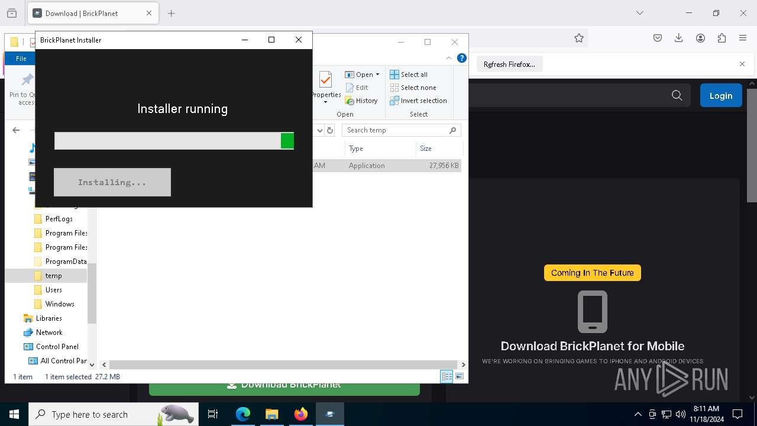Click the Explorer horizontal scrollbar
The height and width of the screenshot is (426, 757).
283,364
